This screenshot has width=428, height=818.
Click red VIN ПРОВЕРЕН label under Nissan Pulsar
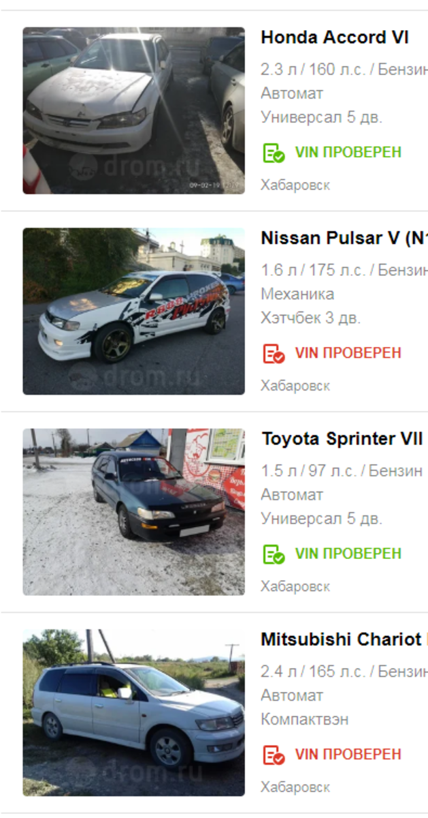[348, 353]
